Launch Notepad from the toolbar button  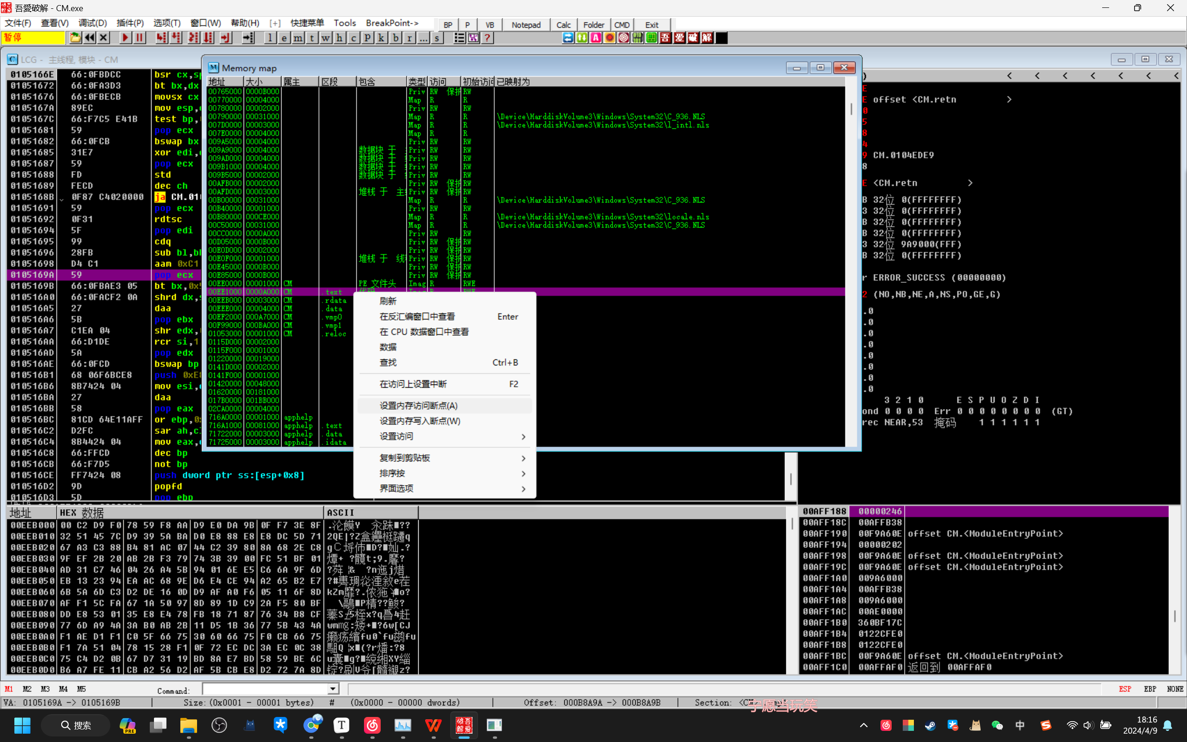[x=526, y=25]
